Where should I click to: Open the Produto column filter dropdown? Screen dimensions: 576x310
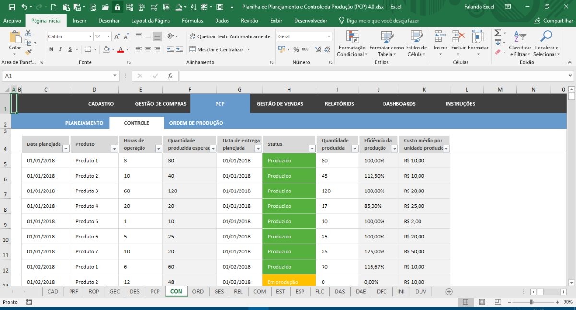point(114,149)
